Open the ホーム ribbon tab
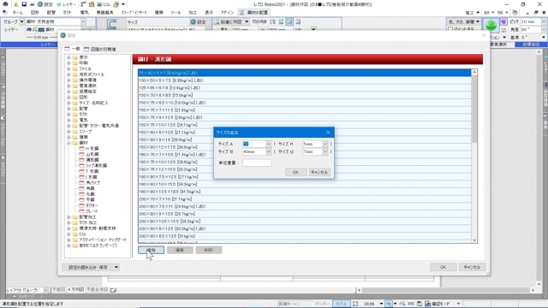This screenshot has width=548, height=308. (17, 12)
